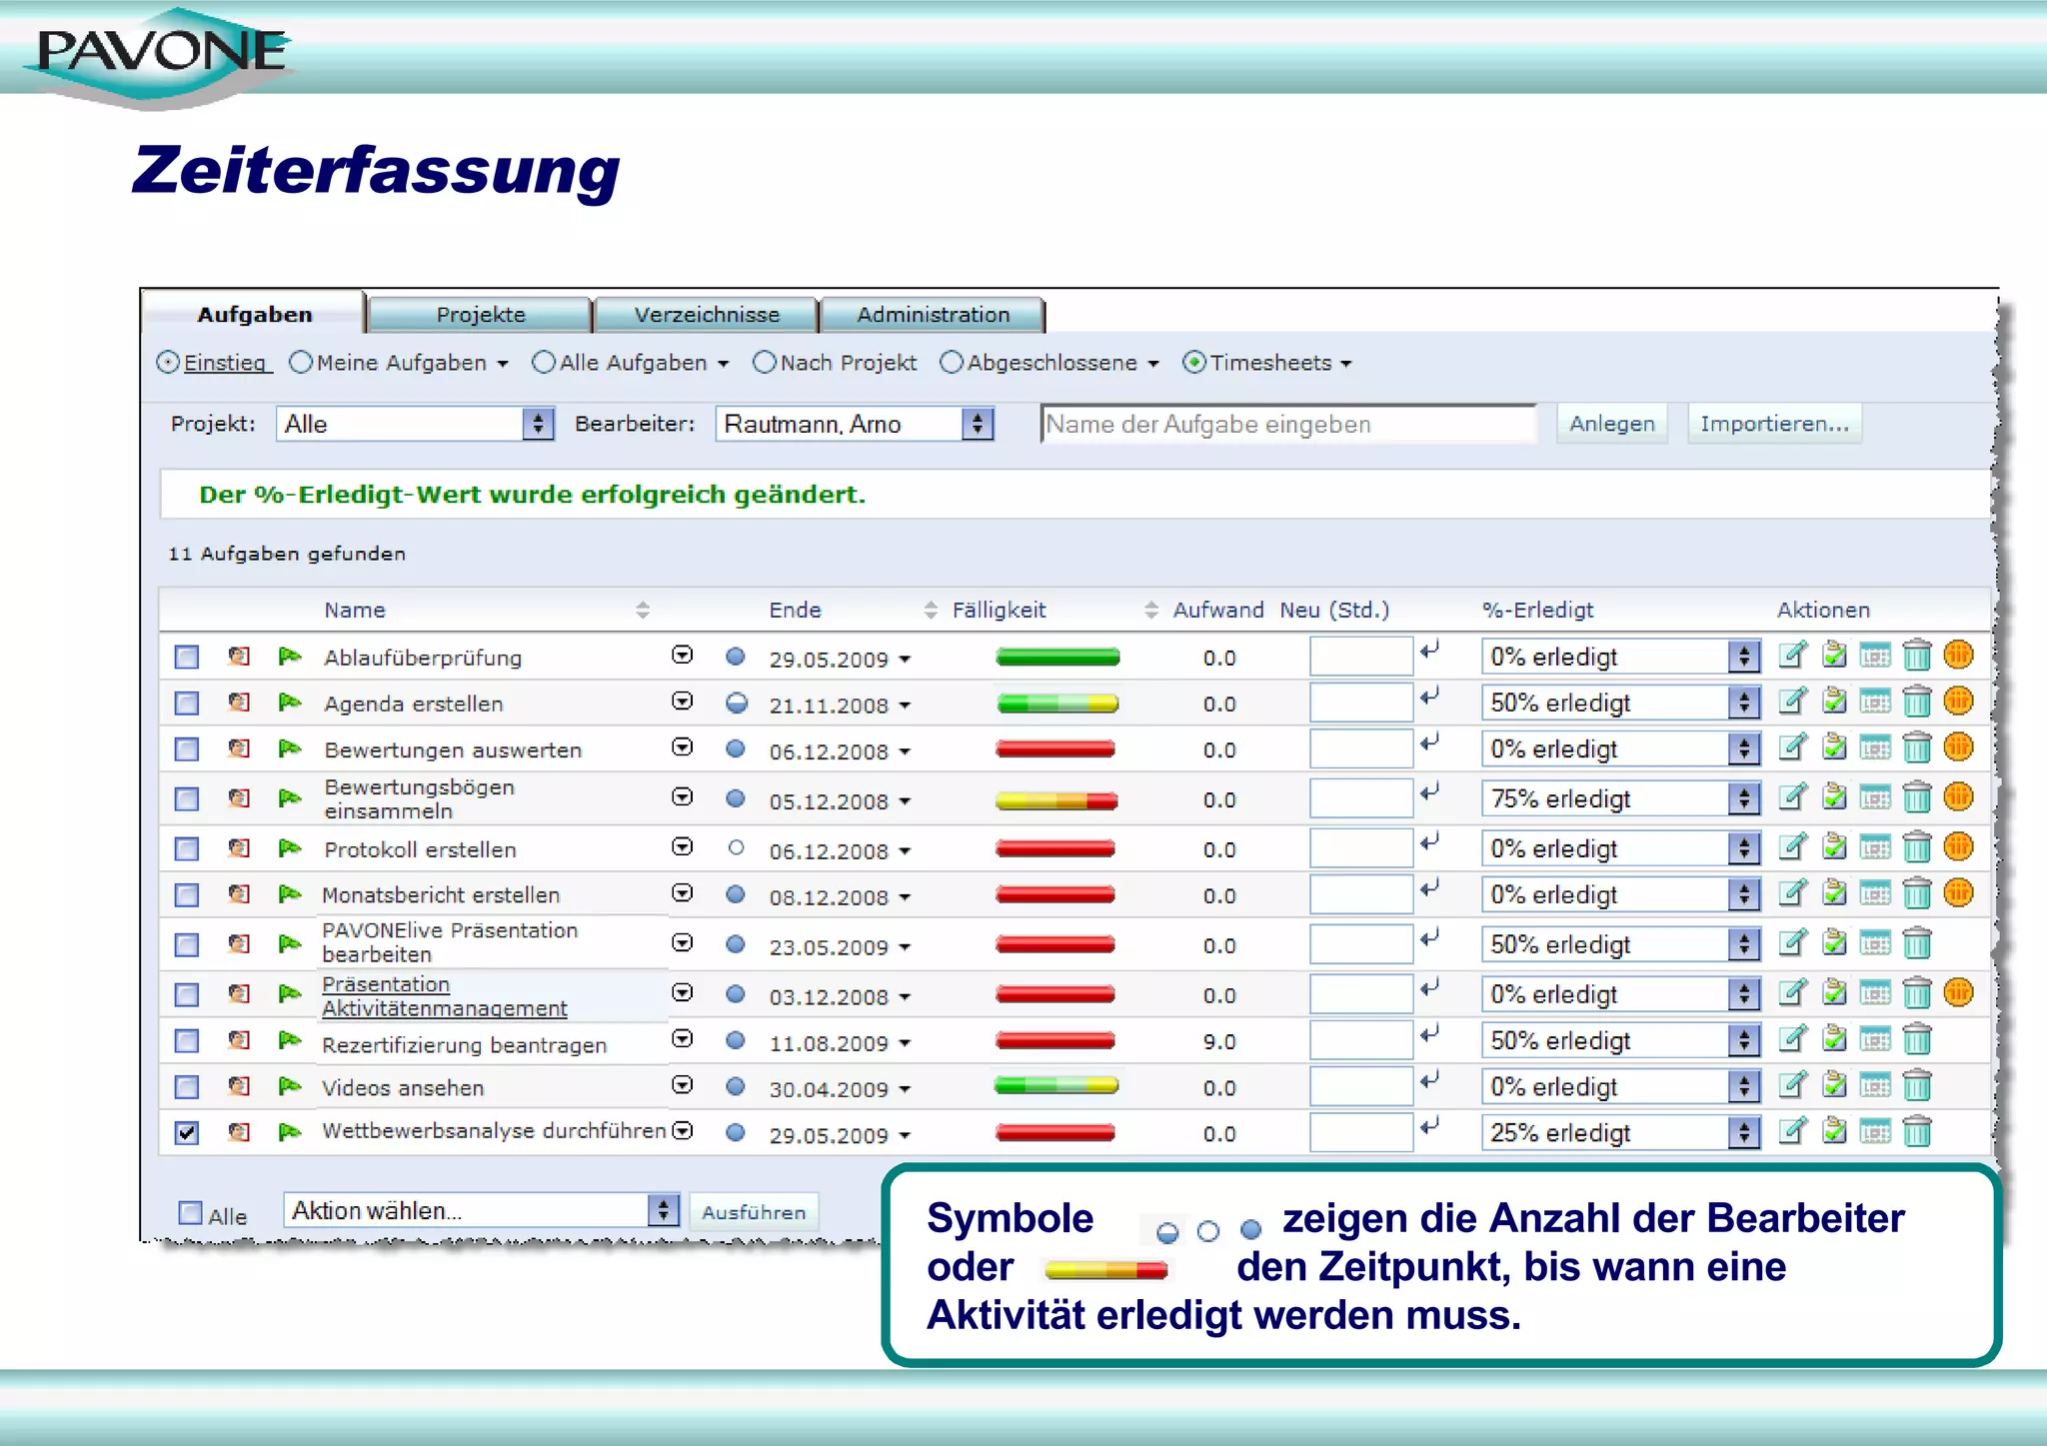Expand the Aktion wählen dropdown
Viewport: 2047px width, 1446px height.
click(x=481, y=1211)
